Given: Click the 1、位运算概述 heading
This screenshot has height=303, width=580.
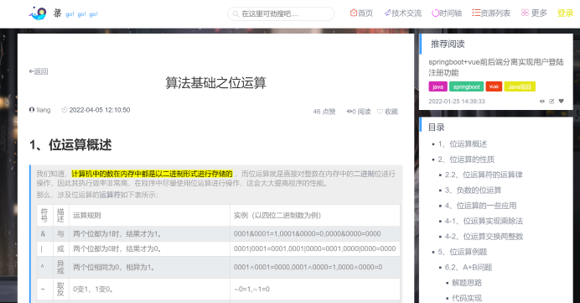Looking at the screenshot, I should point(70,145).
